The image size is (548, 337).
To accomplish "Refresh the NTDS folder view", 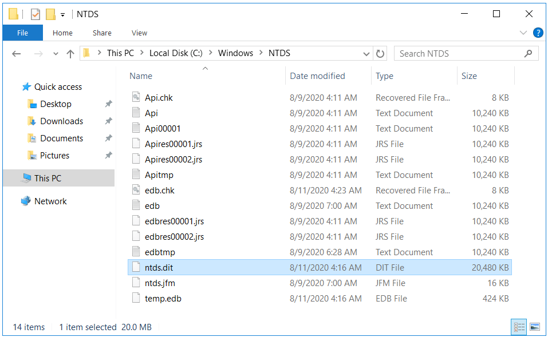I will 380,54.
